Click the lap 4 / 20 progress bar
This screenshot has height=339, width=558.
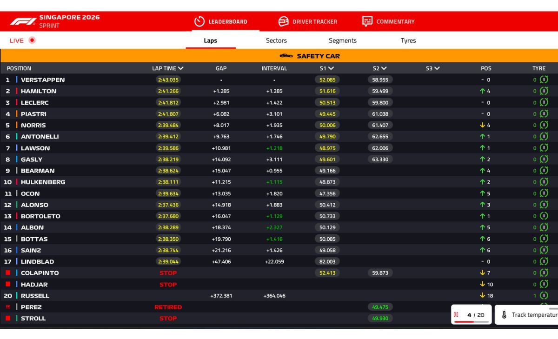[471, 321]
